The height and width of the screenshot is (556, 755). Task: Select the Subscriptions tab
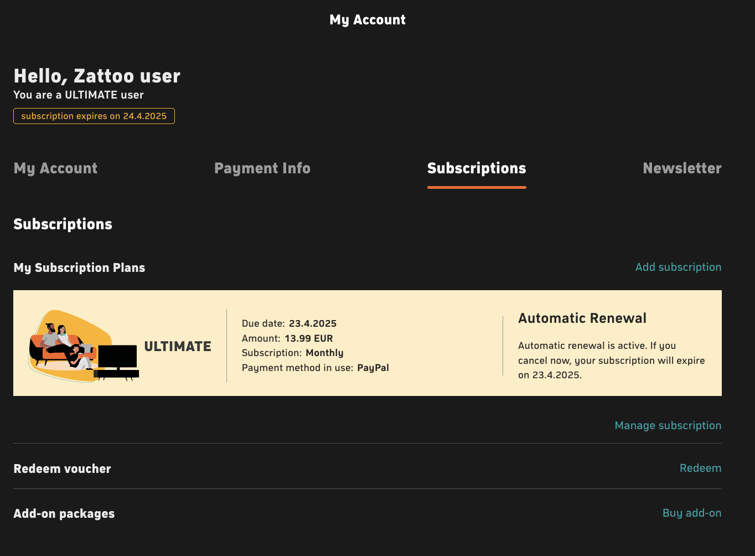477,168
